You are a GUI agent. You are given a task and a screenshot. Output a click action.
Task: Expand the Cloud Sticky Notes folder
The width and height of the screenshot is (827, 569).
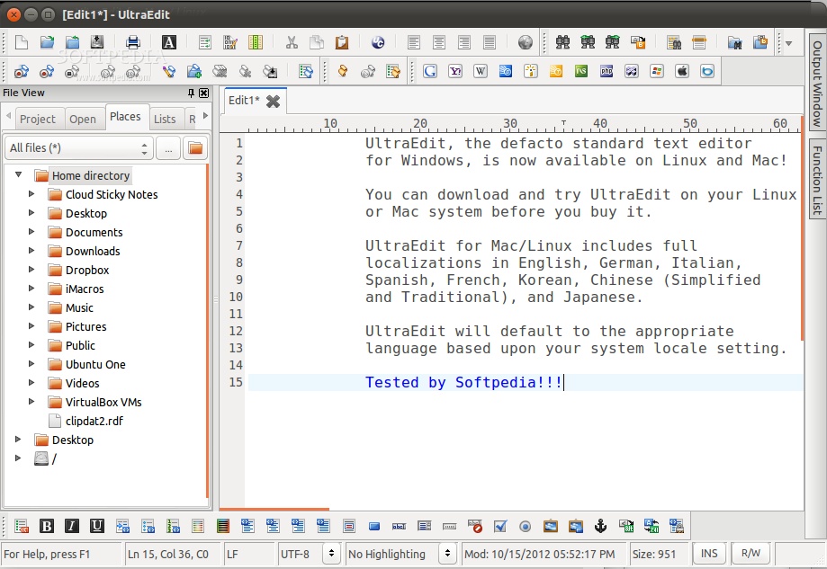[x=31, y=194]
